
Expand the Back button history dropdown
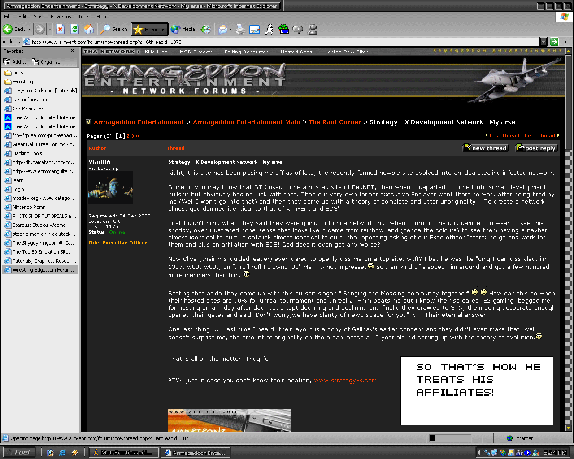click(x=30, y=30)
